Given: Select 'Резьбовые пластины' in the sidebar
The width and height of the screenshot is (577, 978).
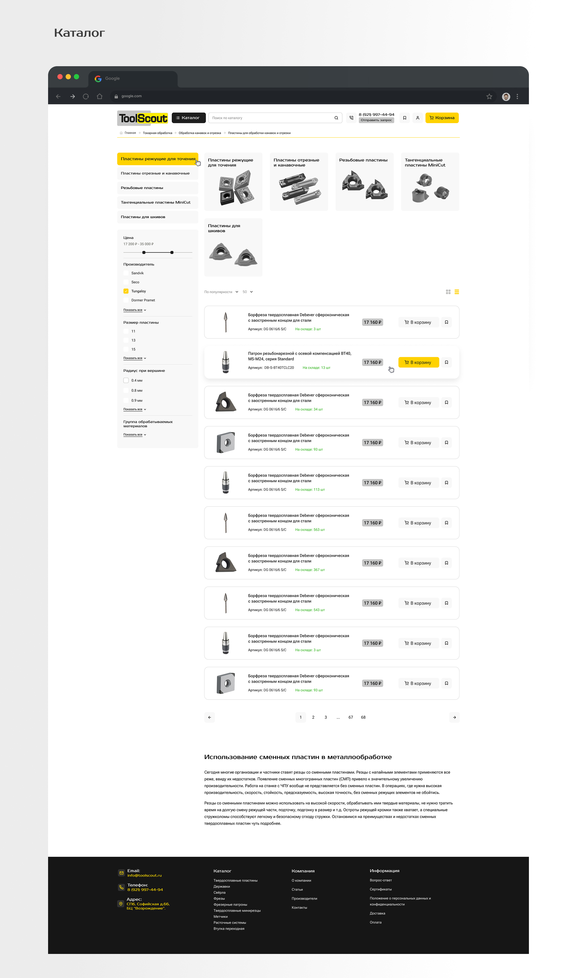Looking at the screenshot, I should [157, 188].
